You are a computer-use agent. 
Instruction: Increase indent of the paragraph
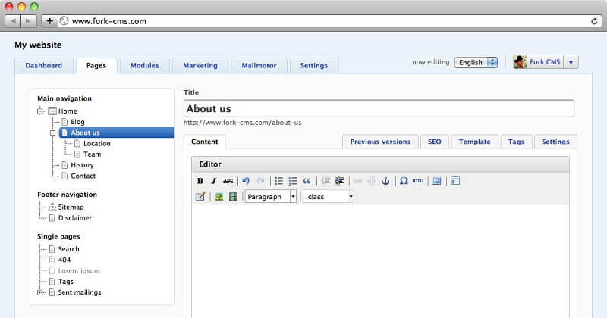[339, 181]
